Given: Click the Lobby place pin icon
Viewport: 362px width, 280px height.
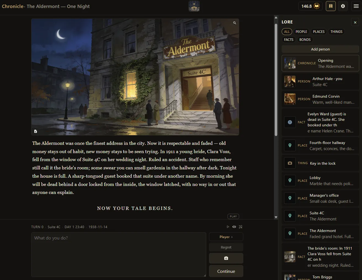Looking at the screenshot, I should [290, 180].
